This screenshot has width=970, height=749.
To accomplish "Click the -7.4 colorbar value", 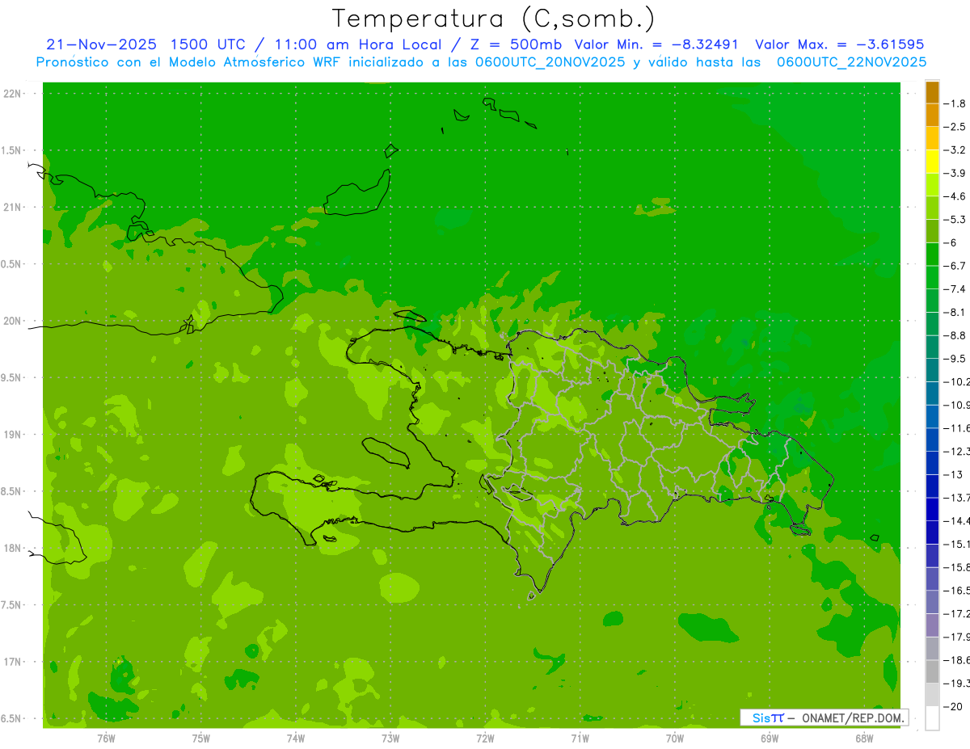I will (x=955, y=289).
